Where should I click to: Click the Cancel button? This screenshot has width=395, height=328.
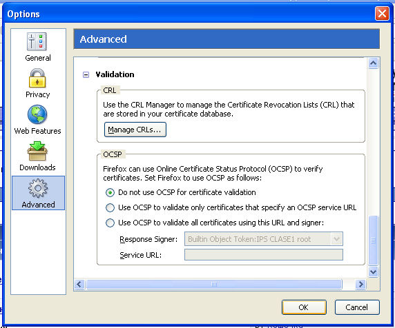pyautogui.click(x=357, y=307)
